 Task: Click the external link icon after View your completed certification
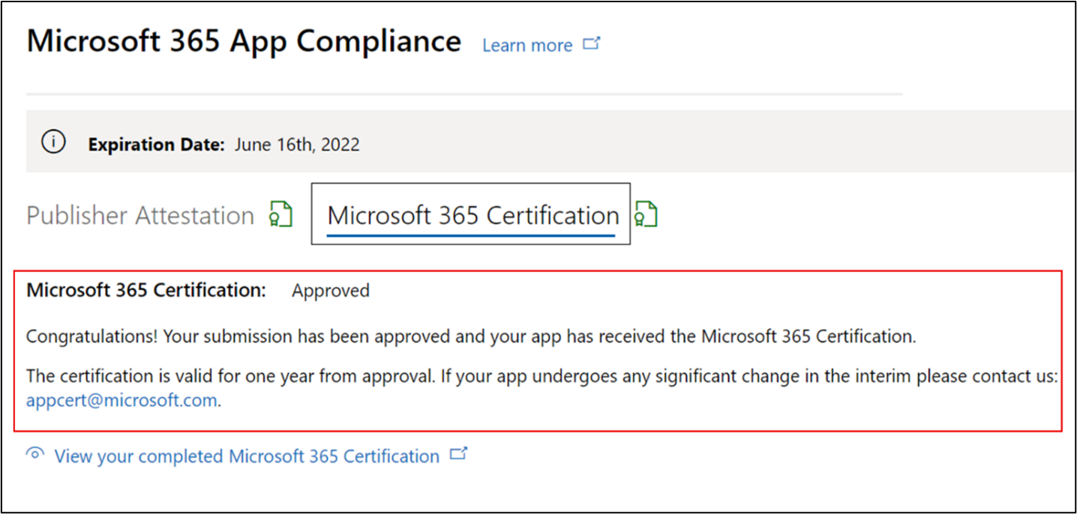[x=460, y=452]
